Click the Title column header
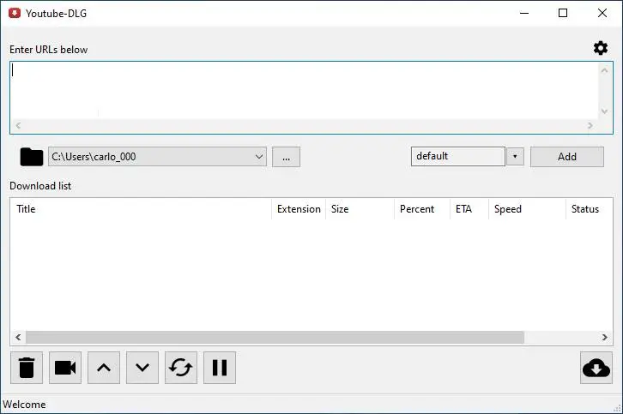623x414 pixels. point(141,209)
